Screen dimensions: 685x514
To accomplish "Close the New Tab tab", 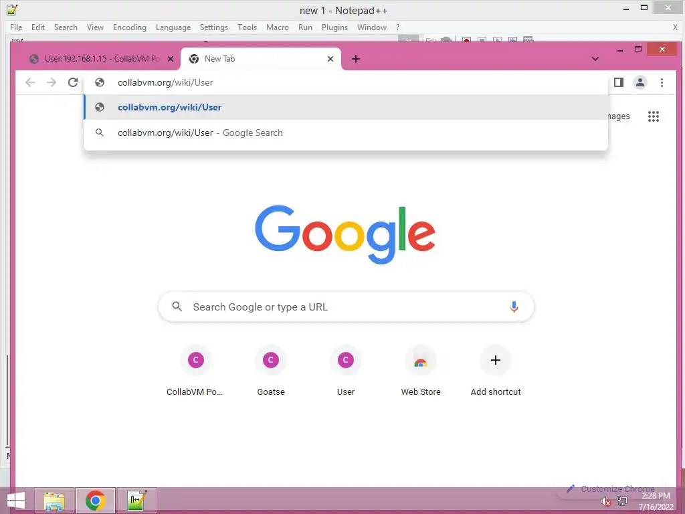I will (x=330, y=59).
